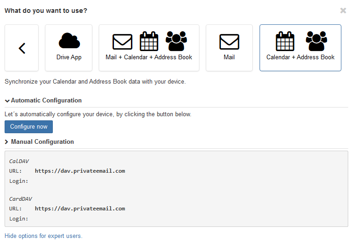Choose the Mail envelope icon tile
Viewport: 351px width, 243px height.
click(229, 42)
